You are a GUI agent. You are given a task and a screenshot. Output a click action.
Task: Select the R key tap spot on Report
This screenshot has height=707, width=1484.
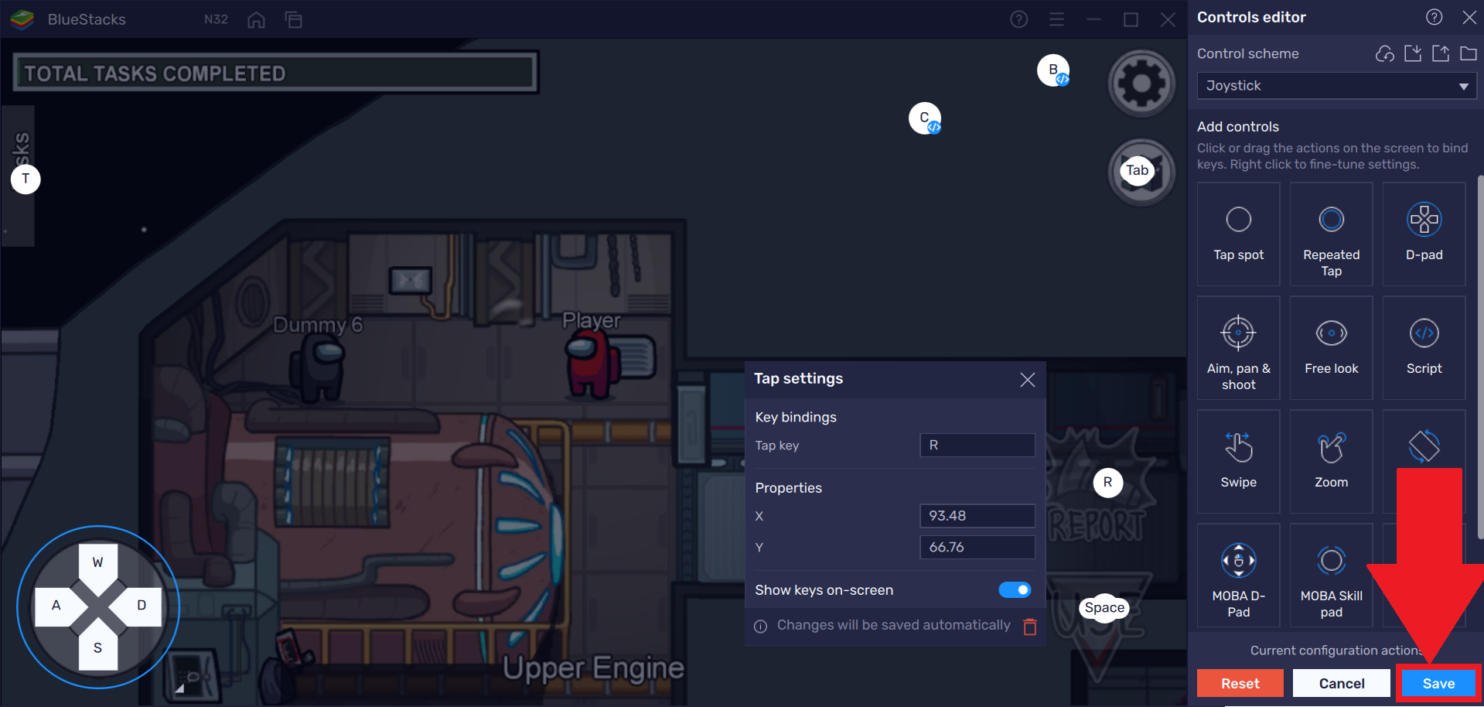[1107, 483]
